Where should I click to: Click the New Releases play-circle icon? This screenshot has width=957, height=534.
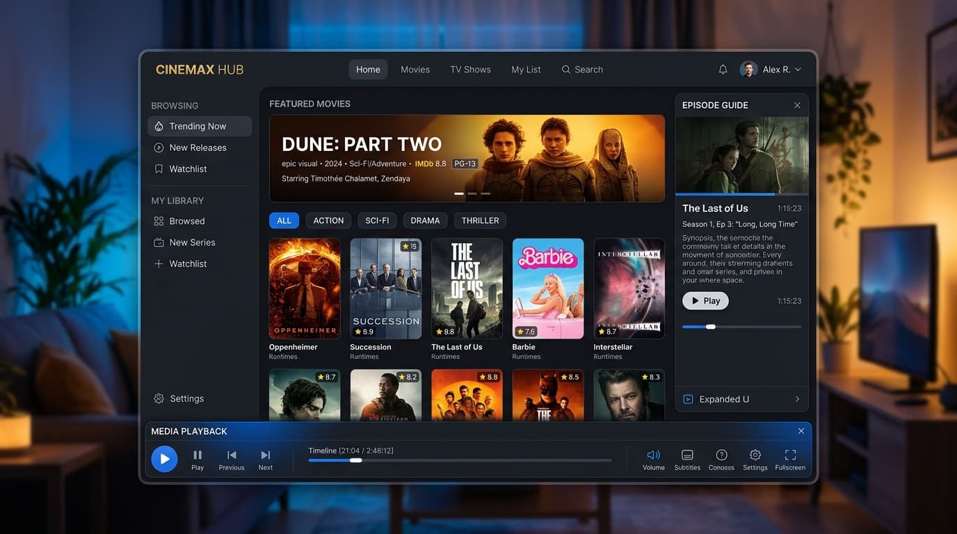(x=159, y=147)
